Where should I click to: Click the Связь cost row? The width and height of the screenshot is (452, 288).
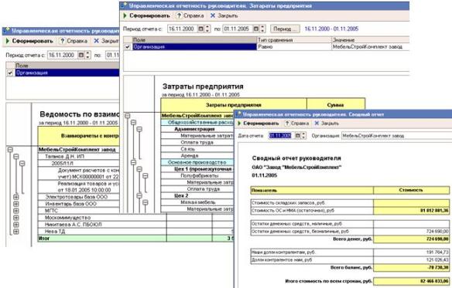coord(197,149)
